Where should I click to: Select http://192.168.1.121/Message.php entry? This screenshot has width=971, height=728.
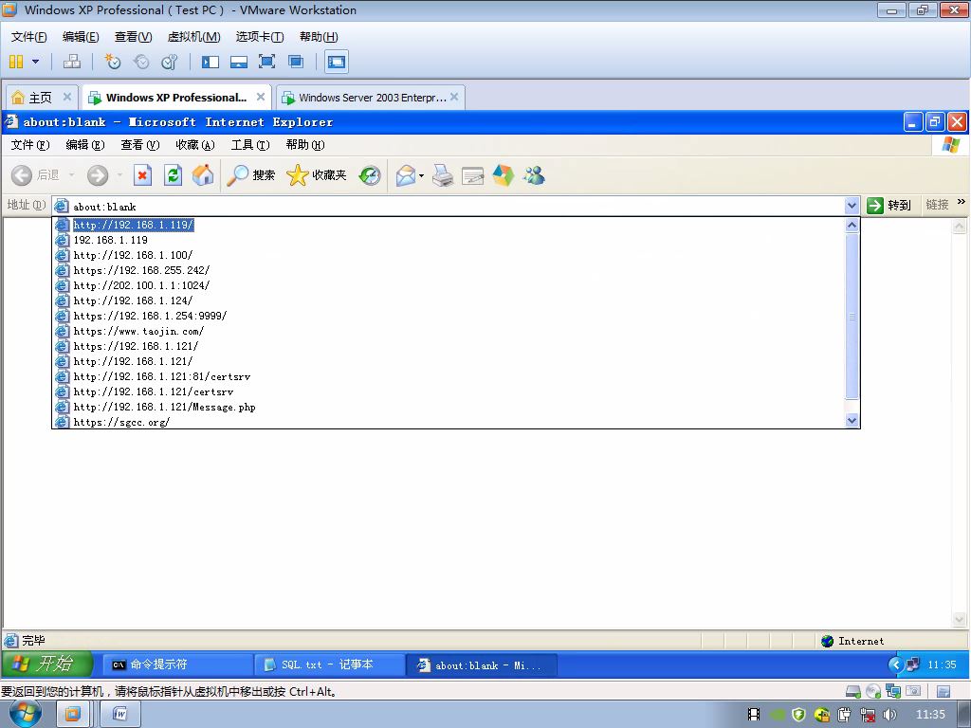(449, 407)
